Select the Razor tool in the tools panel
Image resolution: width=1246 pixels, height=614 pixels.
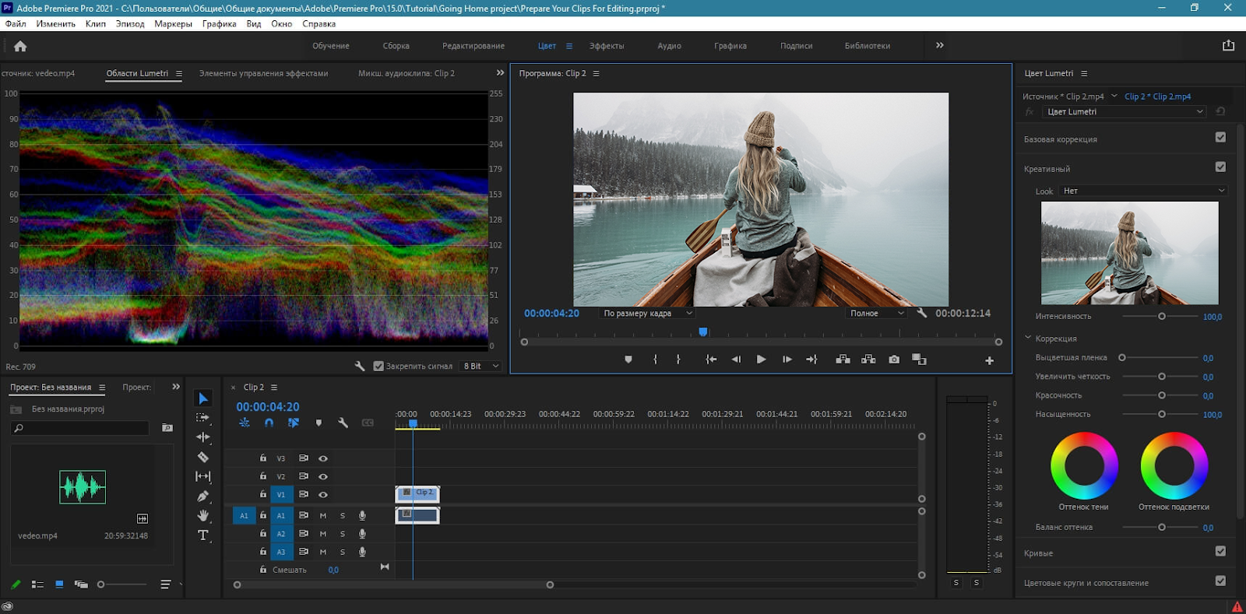click(203, 457)
